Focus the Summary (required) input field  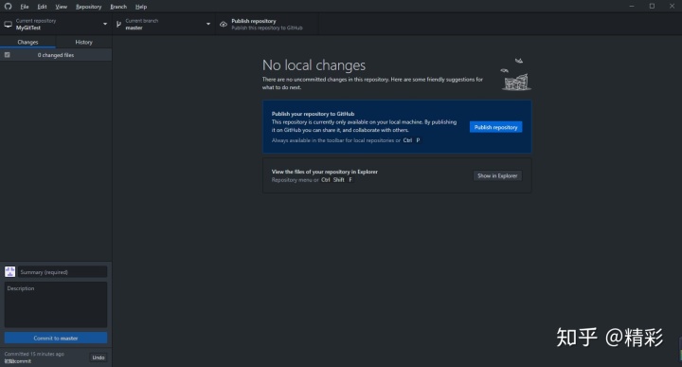pyautogui.click(x=63, y=272)
